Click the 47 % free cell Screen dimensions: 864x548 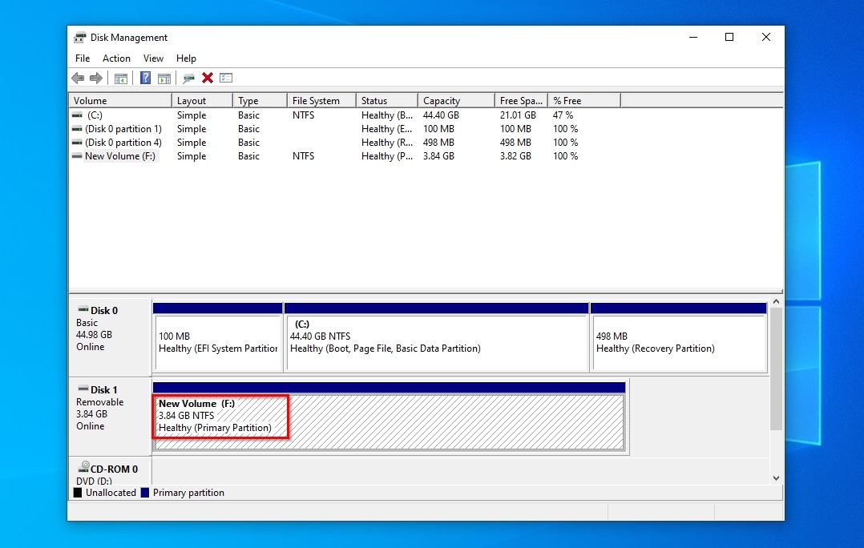coord(563,115)
